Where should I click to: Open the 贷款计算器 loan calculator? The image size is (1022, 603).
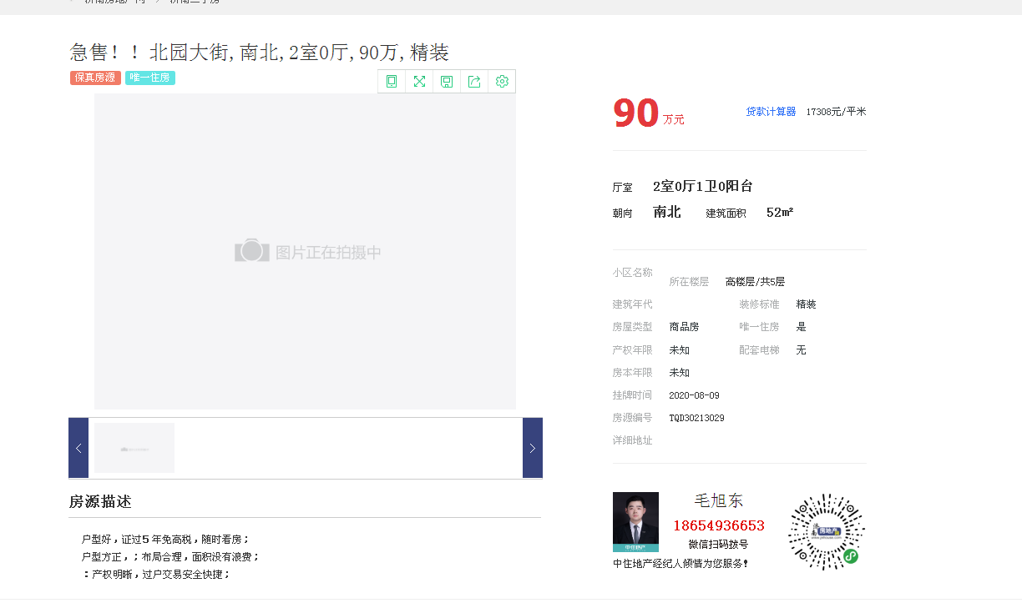[x=770, y=111]
